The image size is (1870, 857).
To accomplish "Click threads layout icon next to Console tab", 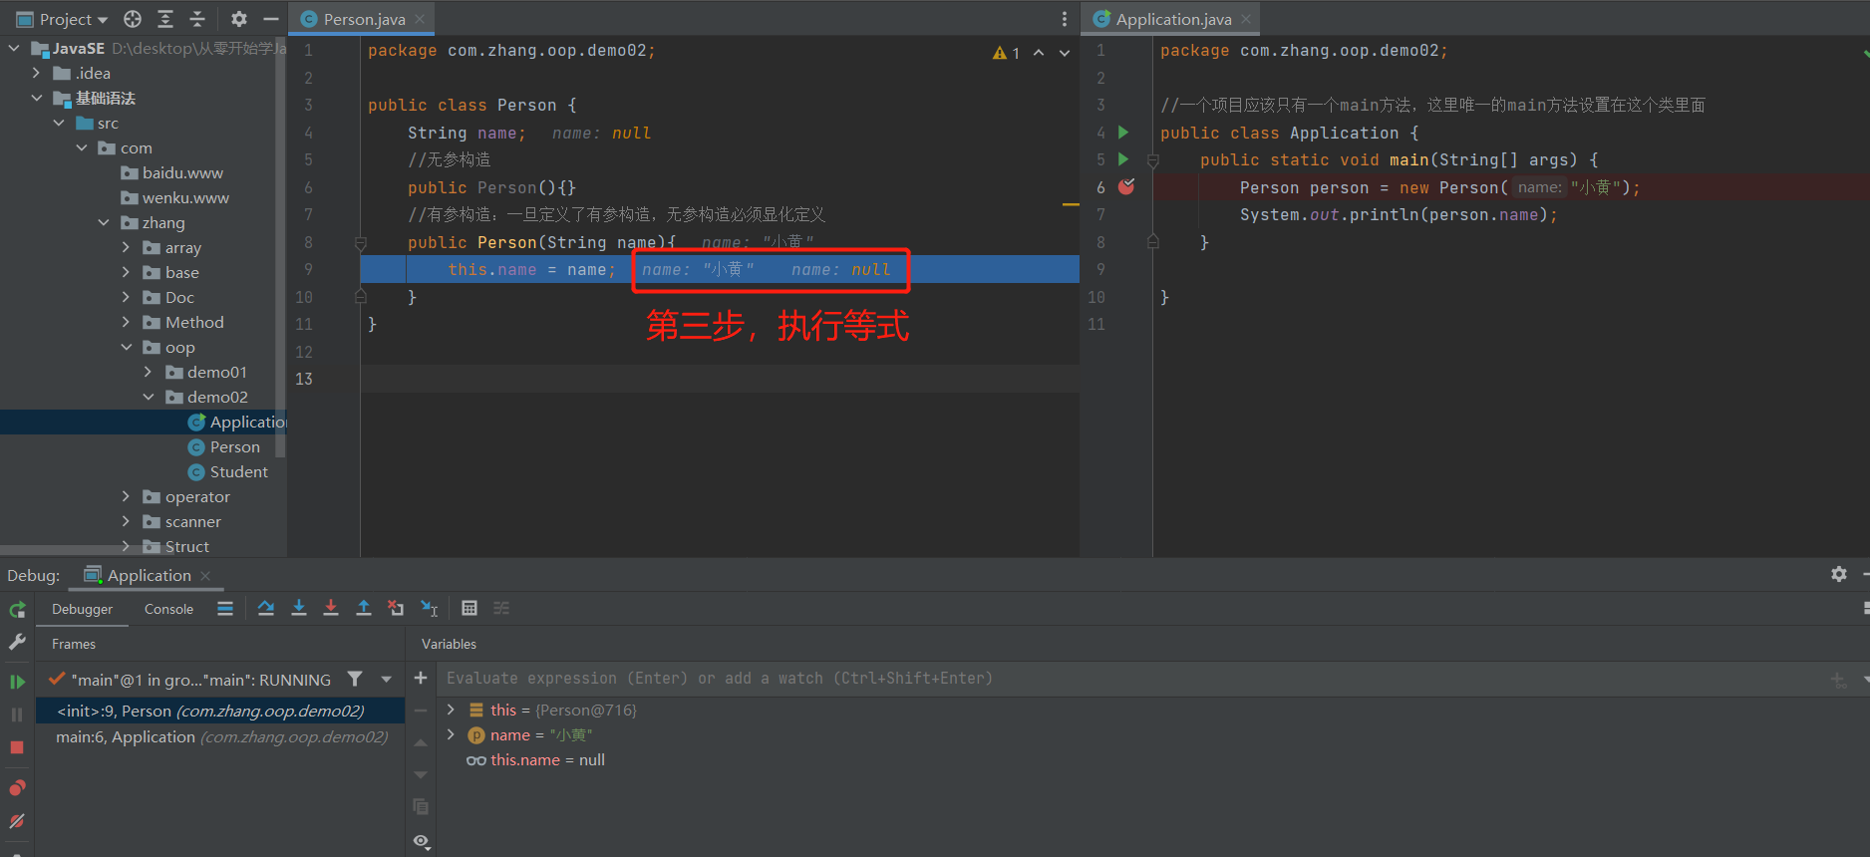I will (225, 609).
